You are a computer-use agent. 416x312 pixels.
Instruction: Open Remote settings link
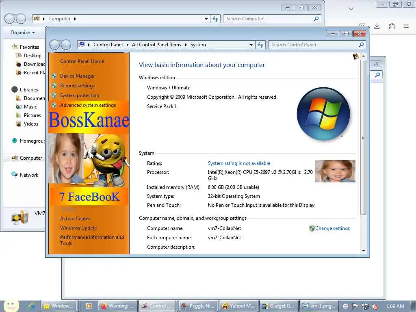pos(77,86)
